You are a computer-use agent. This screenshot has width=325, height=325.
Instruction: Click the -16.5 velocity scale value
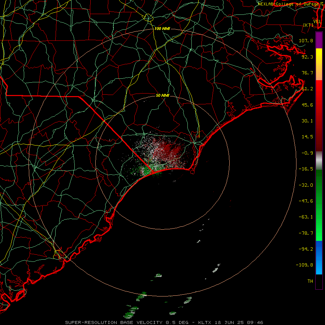coord(306,169)
